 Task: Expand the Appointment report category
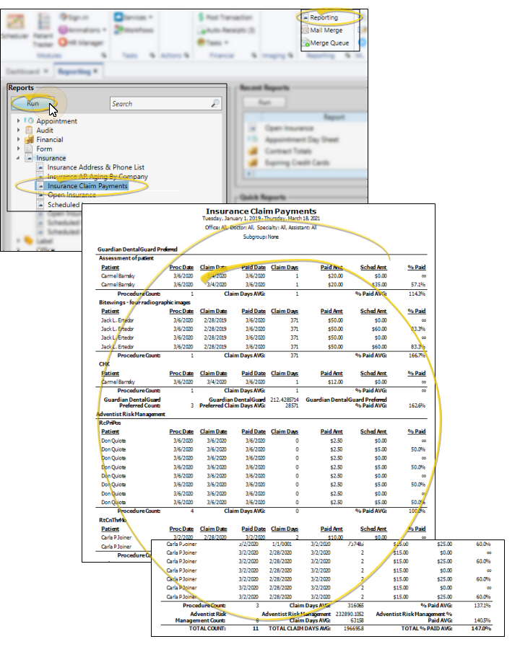[x=19, y=121]
